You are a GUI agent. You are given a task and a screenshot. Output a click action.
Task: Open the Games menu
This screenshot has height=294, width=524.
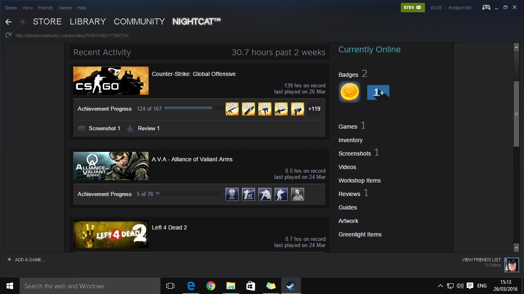(65, 8)
